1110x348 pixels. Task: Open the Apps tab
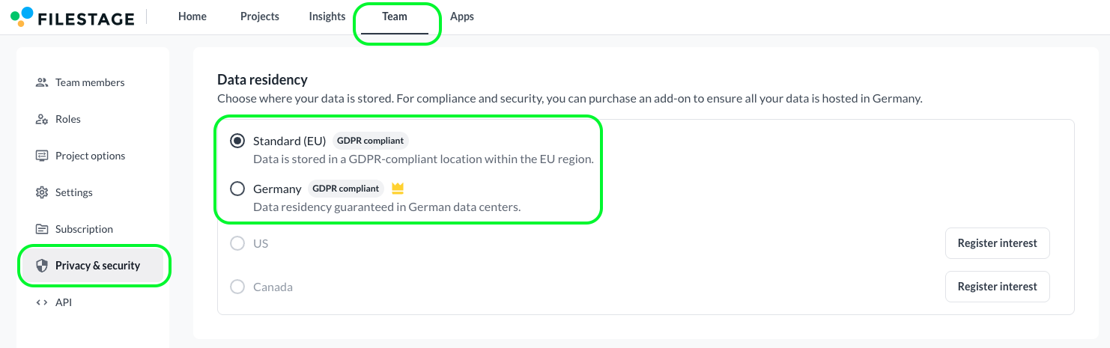(x=462, y=16)
